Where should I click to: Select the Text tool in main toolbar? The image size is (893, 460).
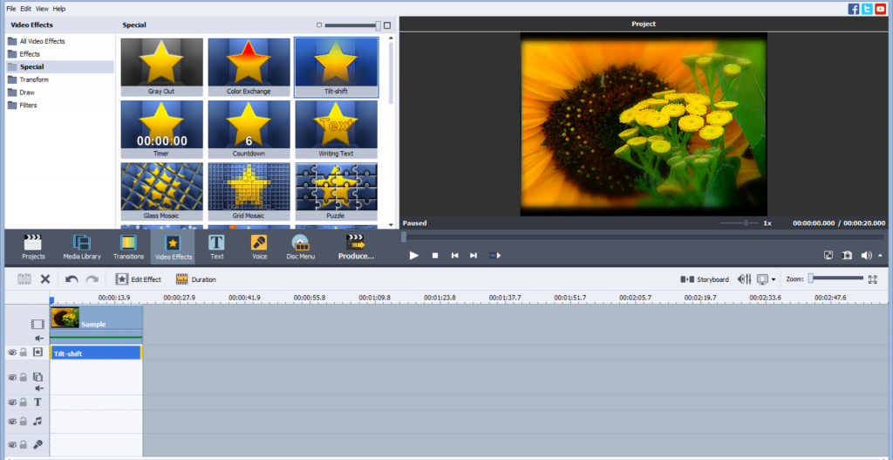coord(216,247)
